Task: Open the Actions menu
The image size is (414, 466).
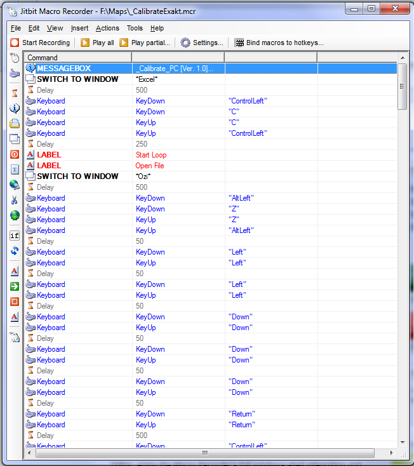Action: point(107,28)
